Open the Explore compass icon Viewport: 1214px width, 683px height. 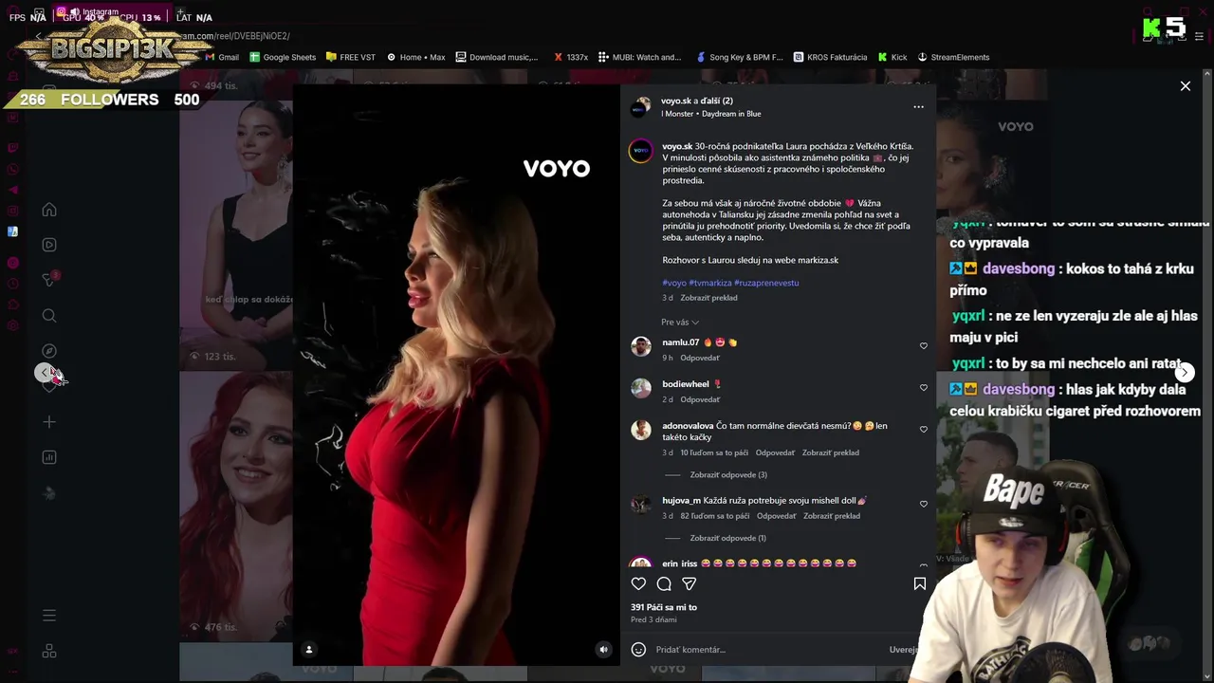[x=49, y=351]
